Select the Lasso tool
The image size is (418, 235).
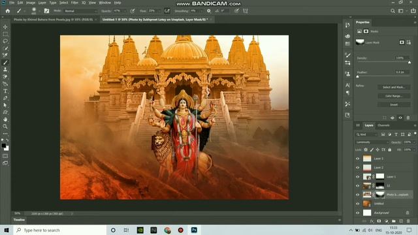tap(5, 41)
